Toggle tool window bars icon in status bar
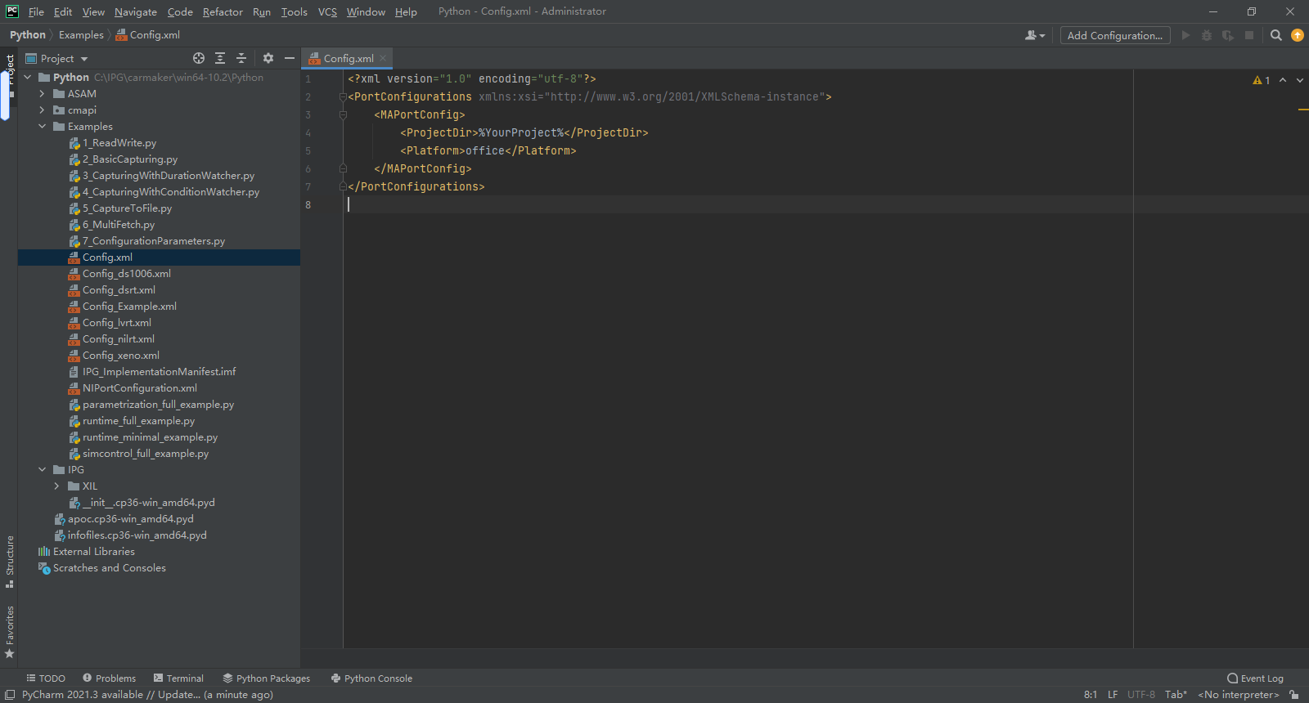 10,695
